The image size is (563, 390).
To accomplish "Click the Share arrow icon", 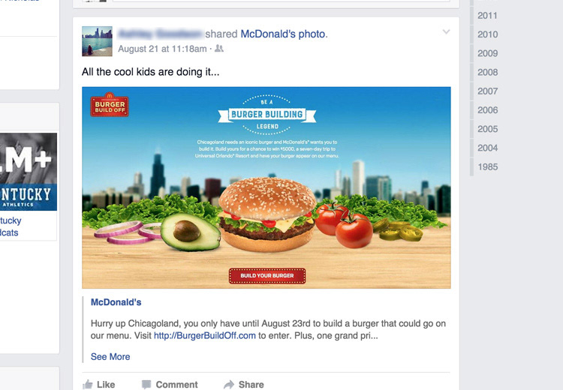I will pyautogui.click(x=229, y=385).
